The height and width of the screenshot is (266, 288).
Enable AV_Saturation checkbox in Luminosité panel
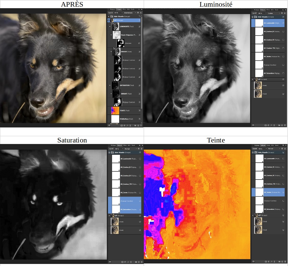pos(283,73)
